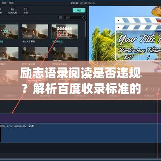Click the marker shield icon above the timeline
161x161 pixels.
point(153,89)
